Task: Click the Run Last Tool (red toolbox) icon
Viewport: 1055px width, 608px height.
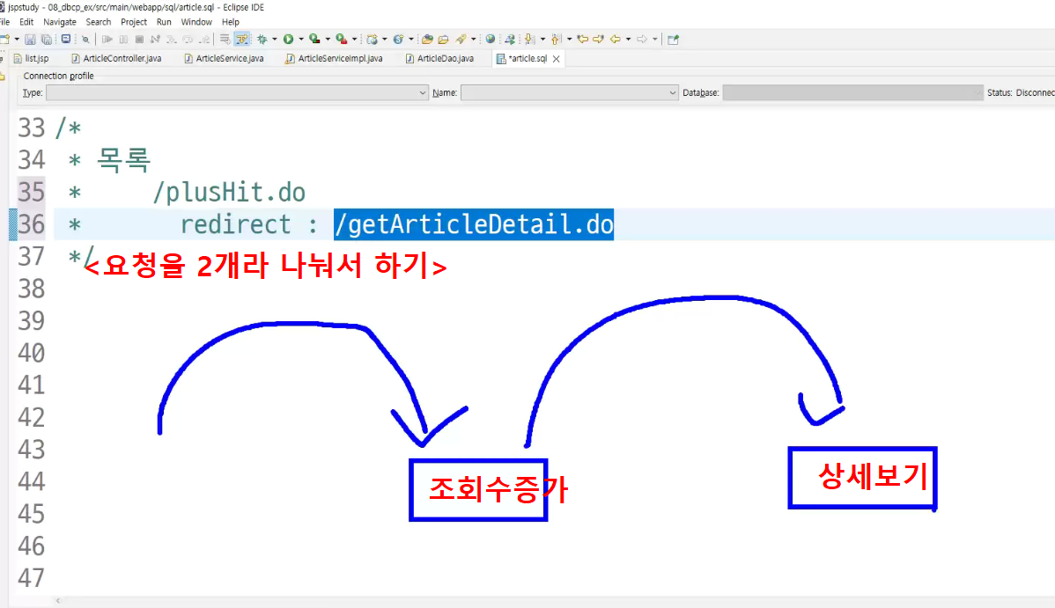Action: coord(342,39)
